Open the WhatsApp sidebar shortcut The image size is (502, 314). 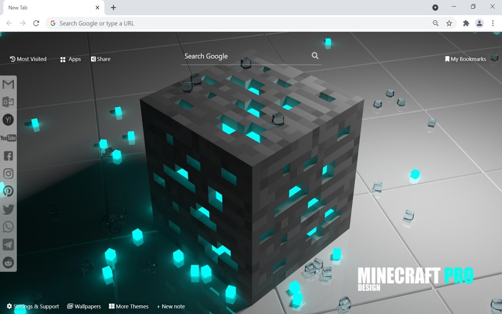8,227
